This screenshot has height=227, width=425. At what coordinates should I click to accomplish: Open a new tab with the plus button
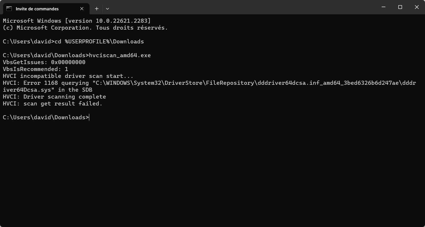point(97,9)
